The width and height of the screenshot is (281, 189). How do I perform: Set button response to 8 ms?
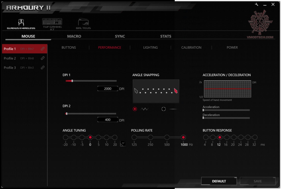click(212, 137)
